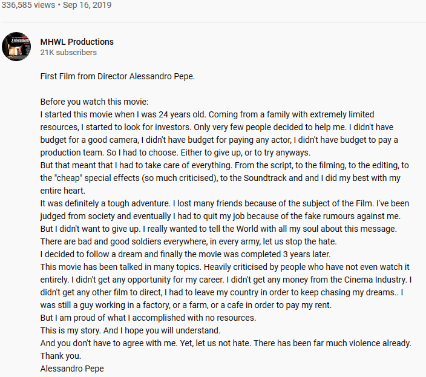Open the MHWL Productions channel avatar

[x=16, y=47]
